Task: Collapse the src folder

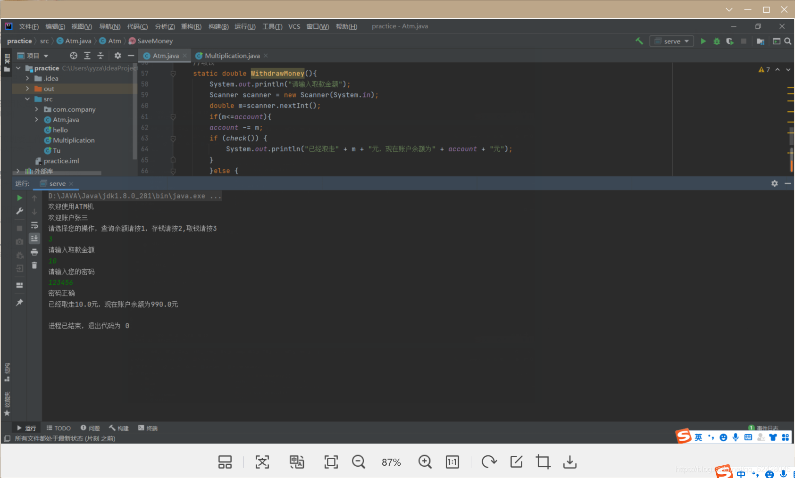Action: click(27, 99)
